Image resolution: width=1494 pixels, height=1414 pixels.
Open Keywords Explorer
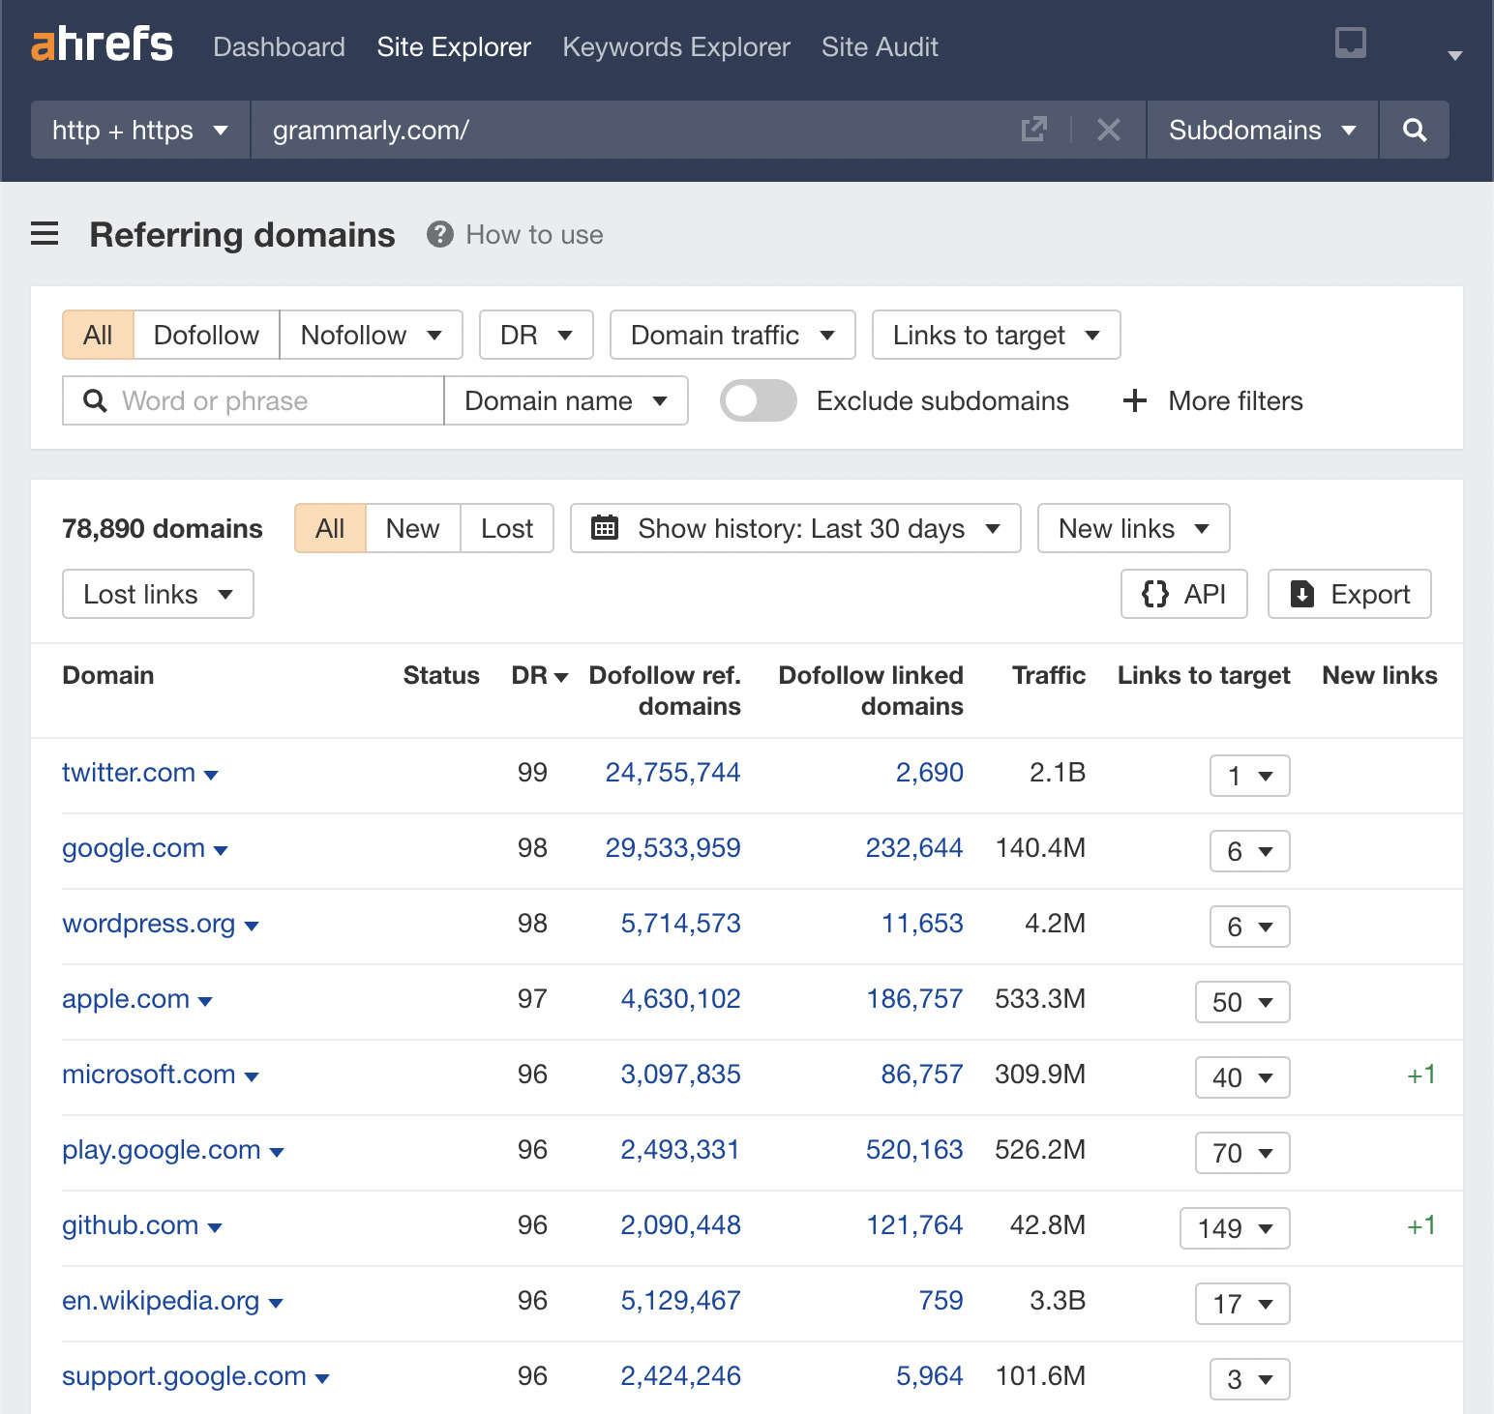(x=675, y=46)
